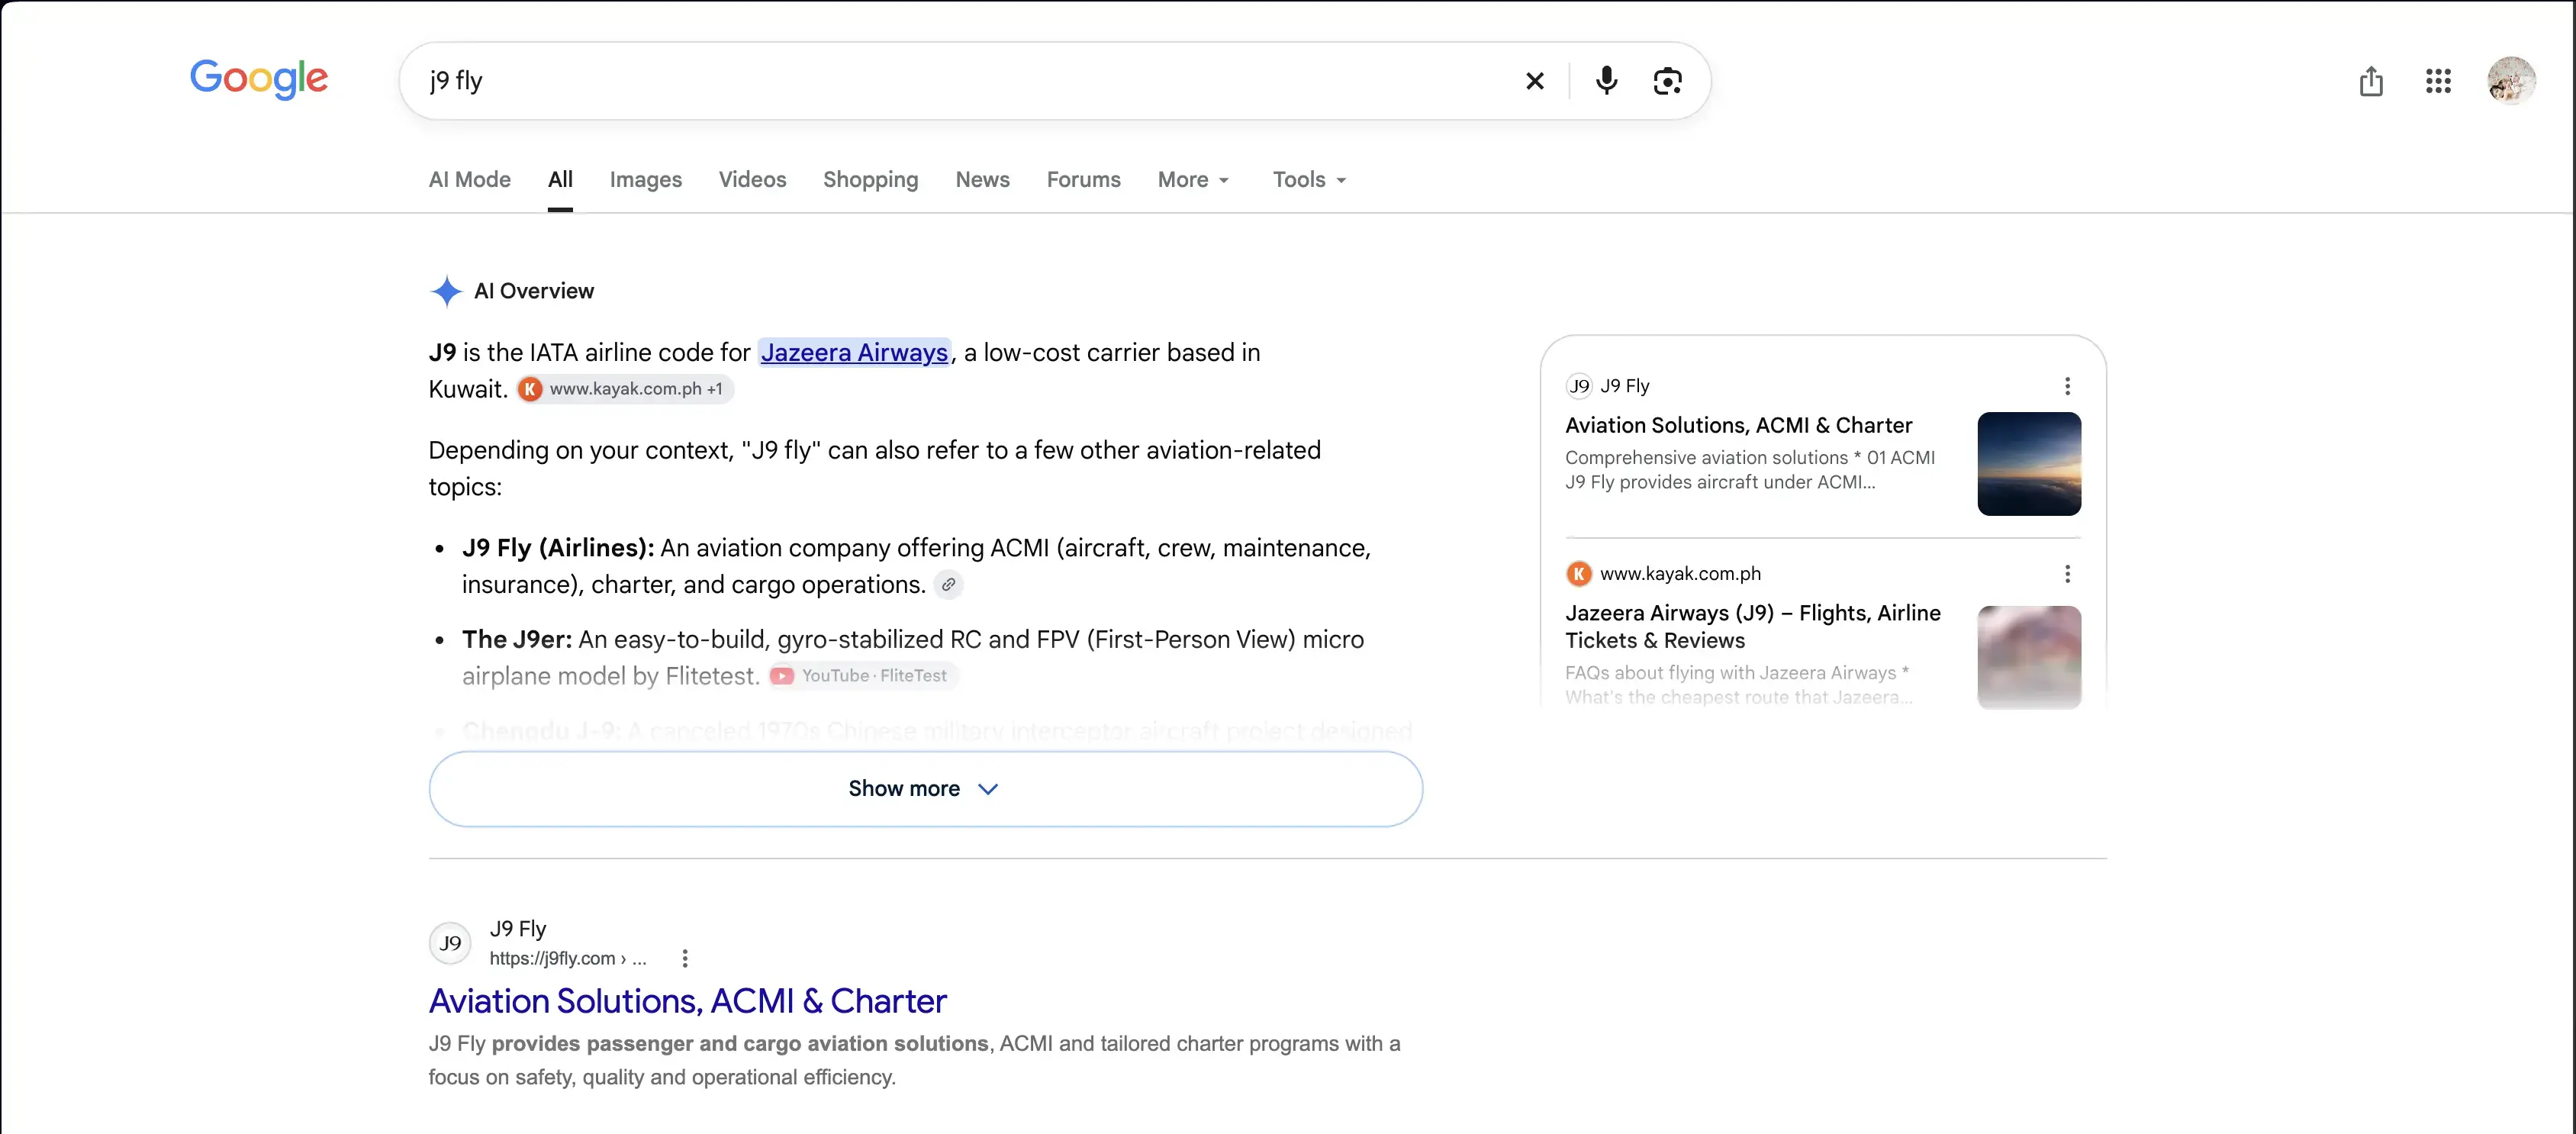The image size is (2576, 1134).
Task: Click the sunset sky thumbnail
Action: (x=2029, y=464)
